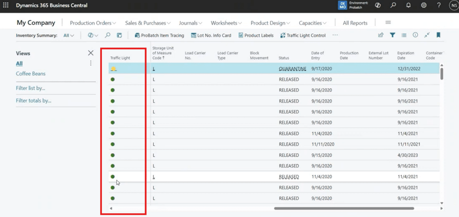
Task: Show the information factbox icon
Action: [415, 35]
